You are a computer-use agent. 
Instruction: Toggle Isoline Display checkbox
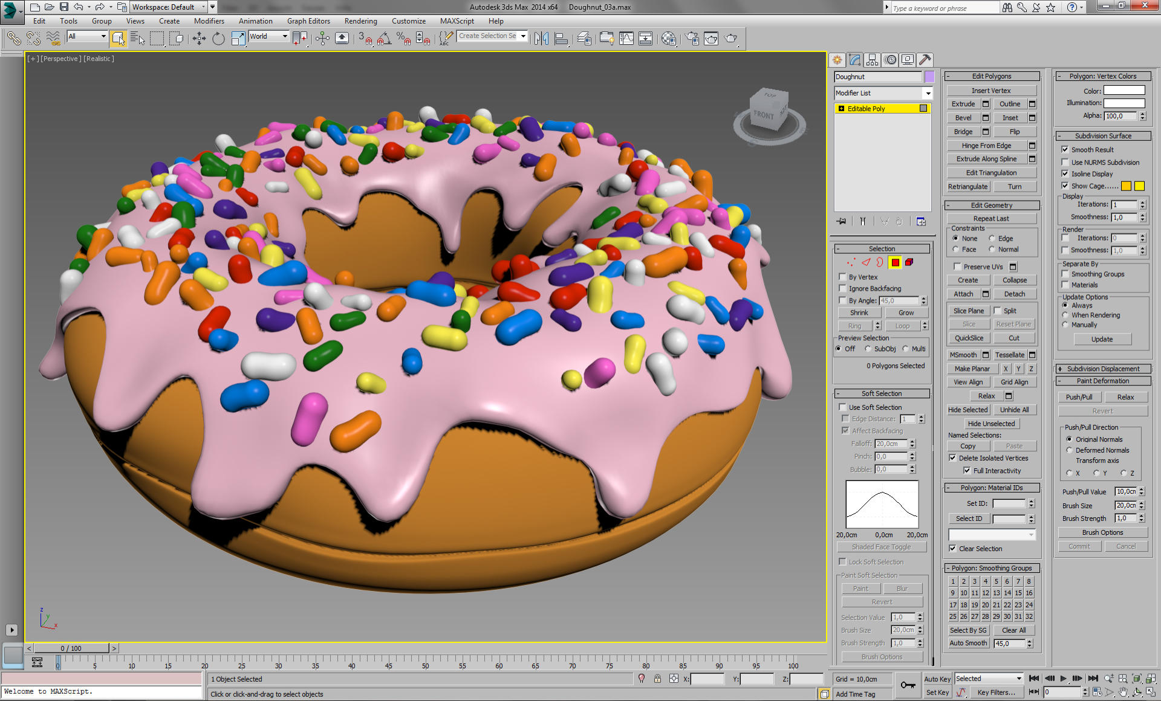1065,173
